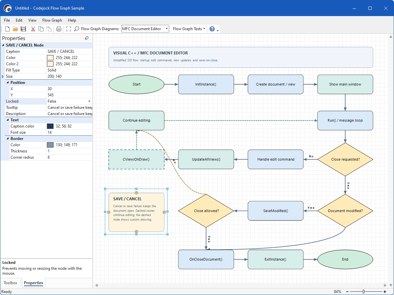
Task: Select the Close allowed? diamond
Action: (x=206, y=211)
